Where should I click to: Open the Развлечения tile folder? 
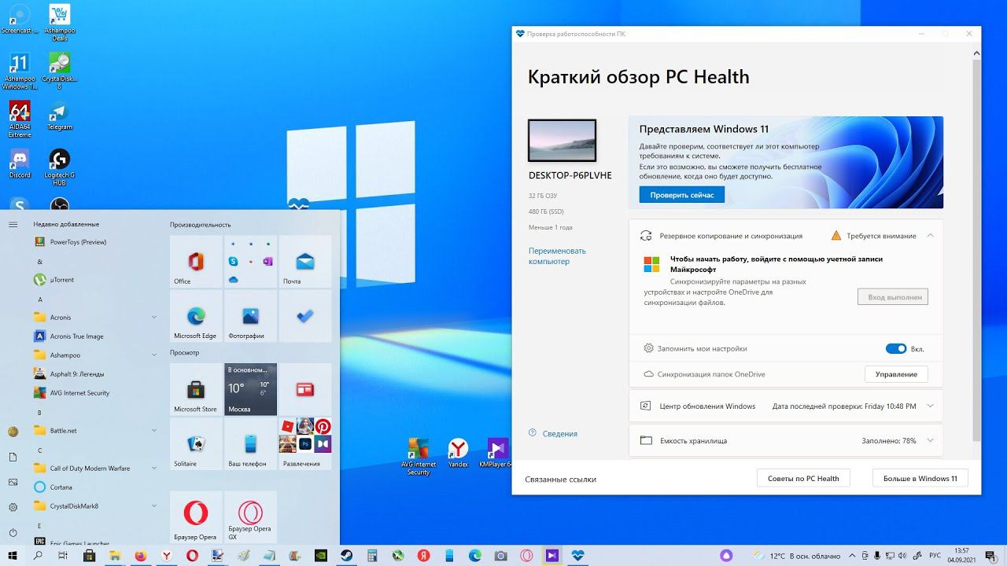point(304,443)
